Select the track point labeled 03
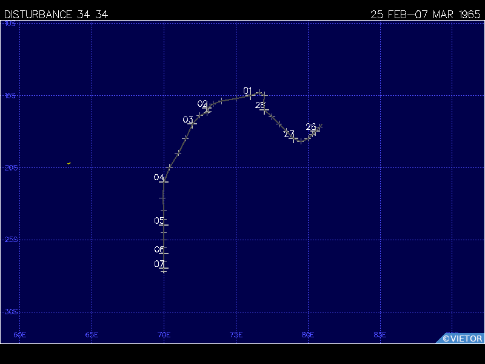 192,124
